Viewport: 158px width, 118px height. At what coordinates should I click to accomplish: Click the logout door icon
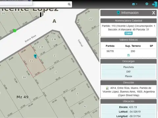pos(155,4)
